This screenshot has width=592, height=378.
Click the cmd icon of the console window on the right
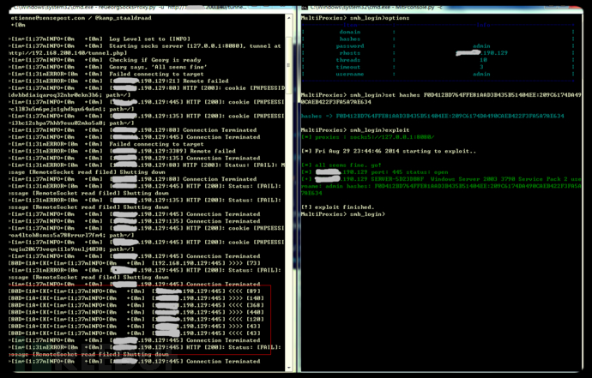click(305, 7)
